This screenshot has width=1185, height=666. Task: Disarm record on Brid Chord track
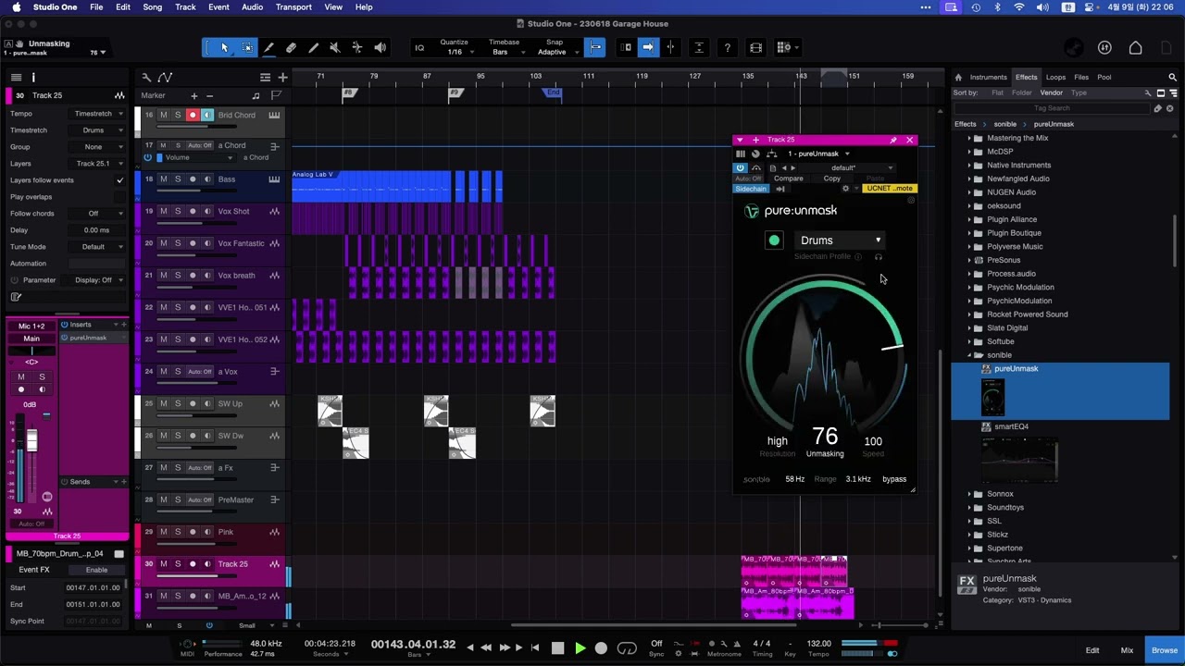(x=193, y=116)
